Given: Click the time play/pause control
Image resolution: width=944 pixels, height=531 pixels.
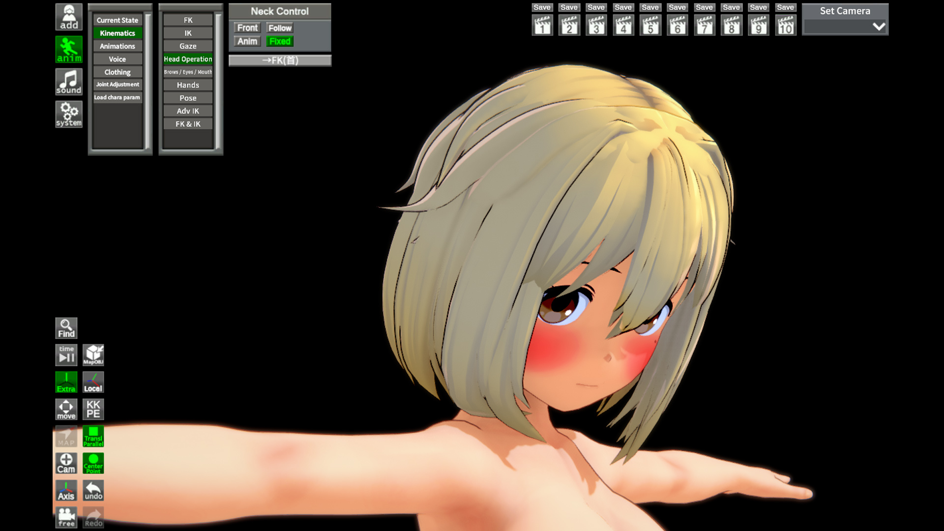Looking at the screenshot, I should click(66, 354).
